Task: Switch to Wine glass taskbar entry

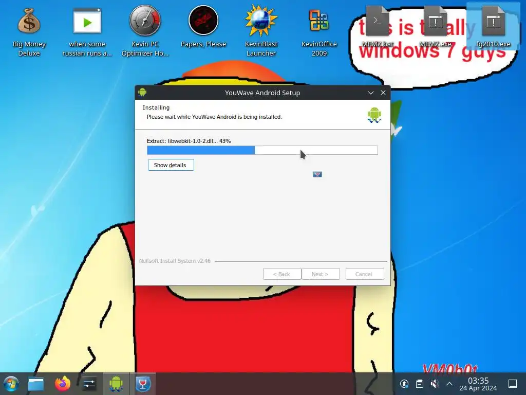Action: point(143,384)
